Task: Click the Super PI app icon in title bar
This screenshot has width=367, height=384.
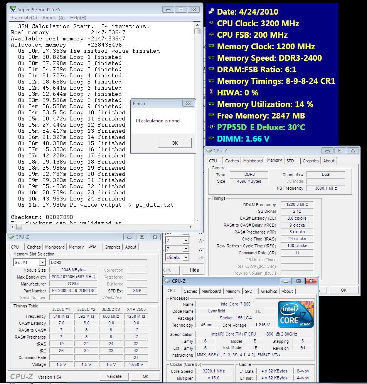Action: 13,9
